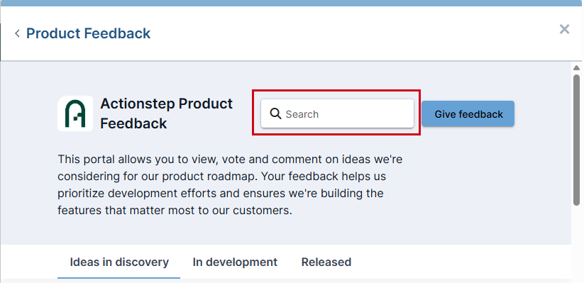Select the Released tab
This screenshot has height=283, width=584.
click(326, 262)
